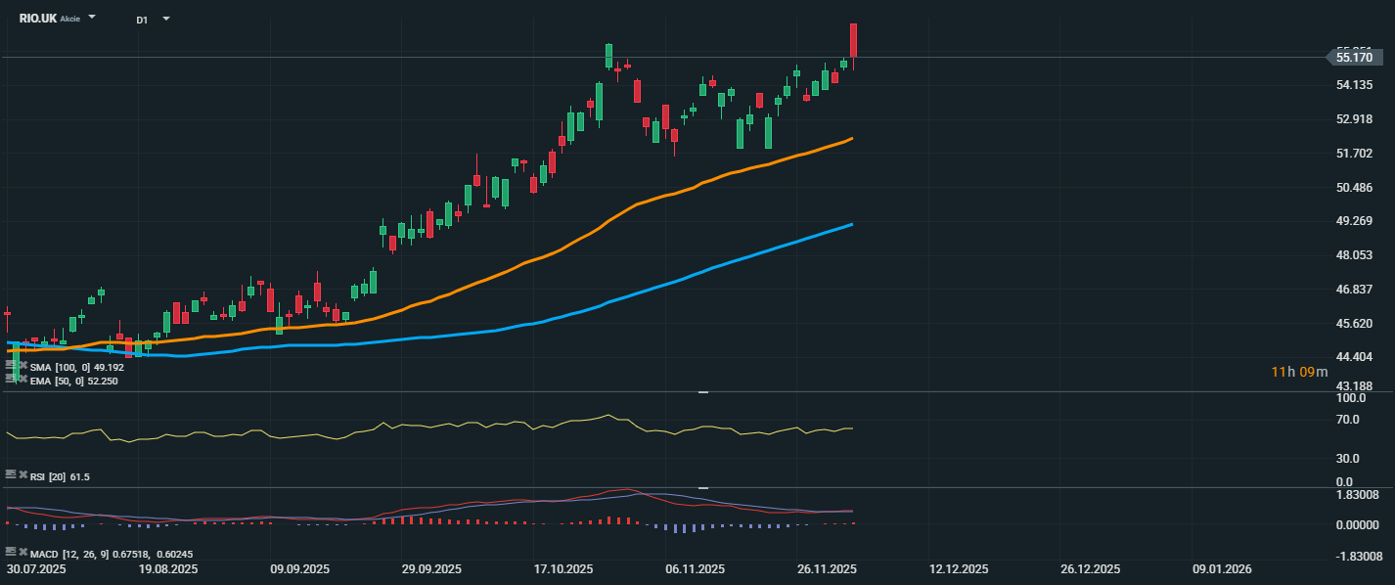This screenshot has height=585, width=1395.
Task: Click the 26.11.2025 date on time axis
Action: click(x=827, y=569)
